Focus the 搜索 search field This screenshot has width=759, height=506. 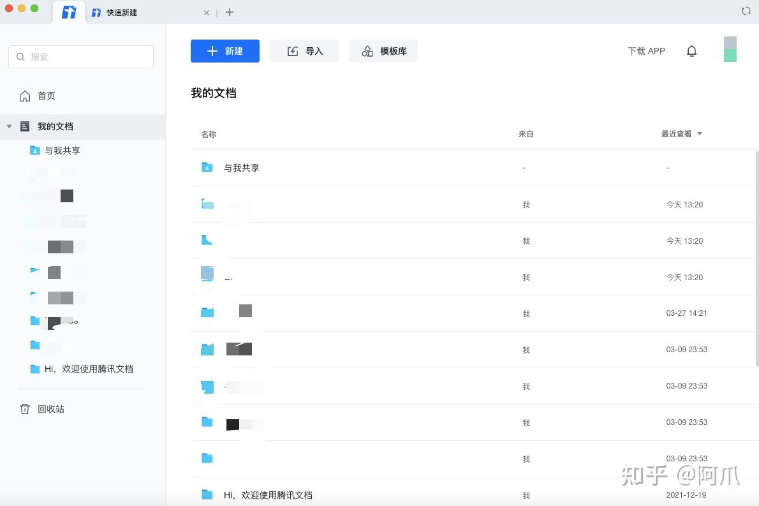click(x=81, y=57)
